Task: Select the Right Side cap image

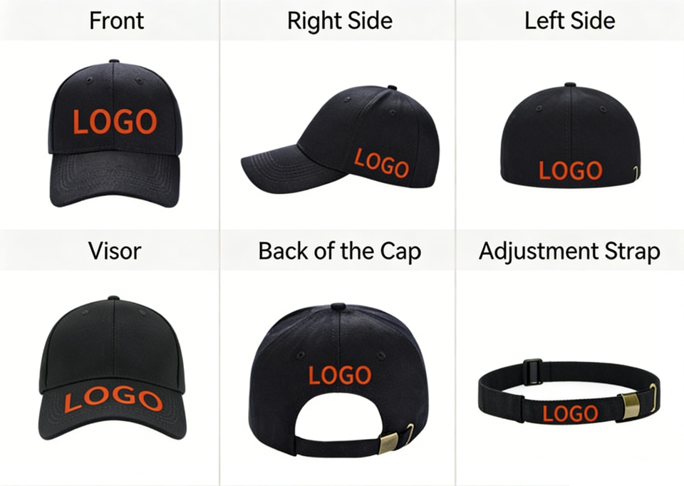Action: click(x=341, y=140)
